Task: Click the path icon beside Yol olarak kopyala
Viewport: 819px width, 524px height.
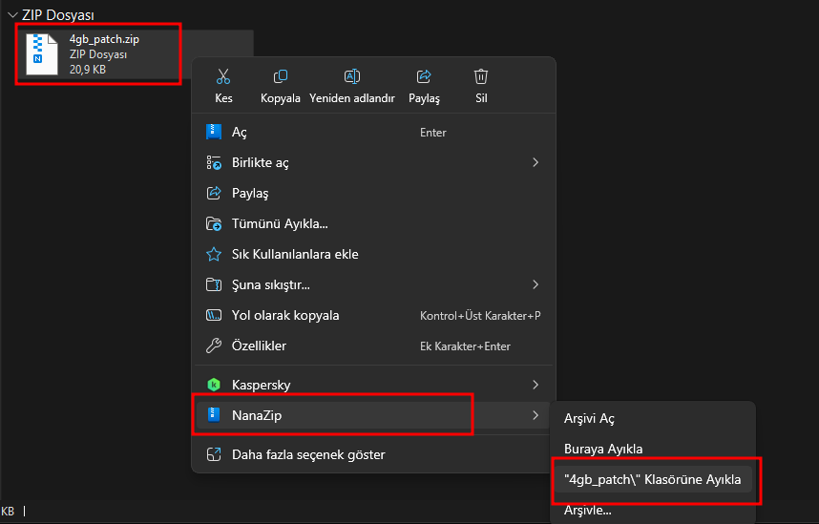Action: [x=214, y=315]
